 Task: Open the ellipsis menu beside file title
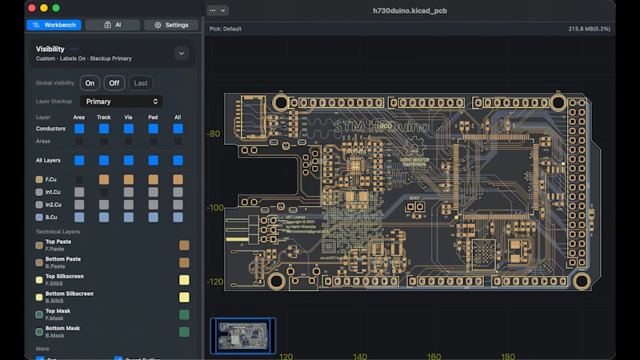pyautogui.click(x=218, y=10)
